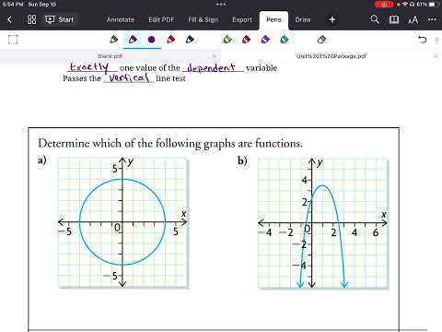The width and height of the screenshot is (442, 332).
Task: Tap the red screen recording indicator
Action: click(384, 5)
